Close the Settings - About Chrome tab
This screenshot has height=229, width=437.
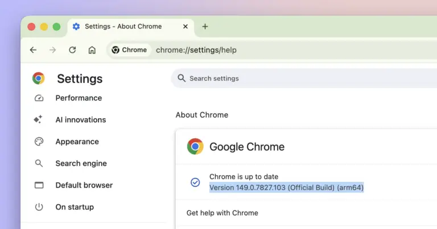tap(185, 27)
